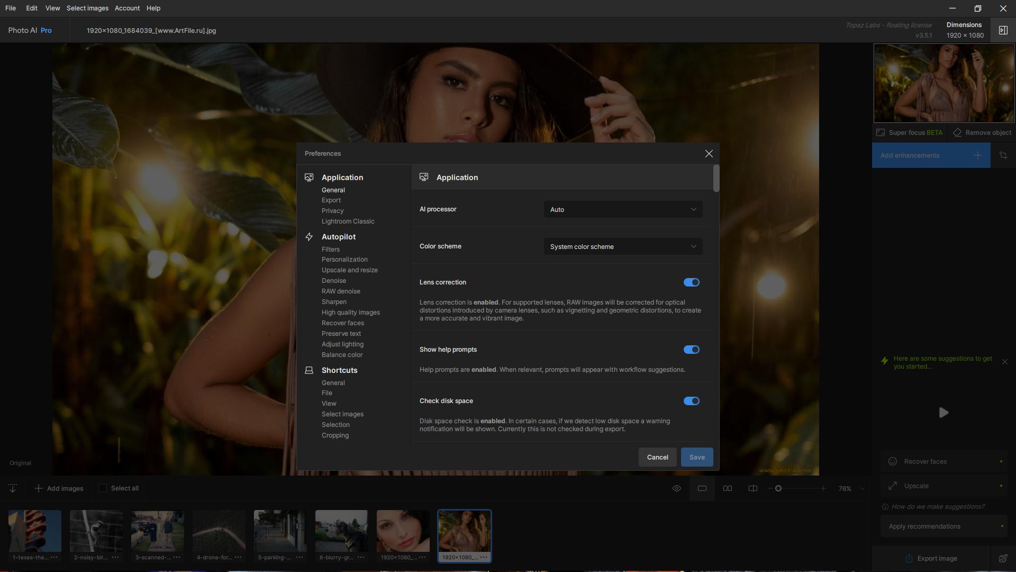1016x572 pixels.
Task: Open the zoom percentage dropdown
Action: (862, 489)
